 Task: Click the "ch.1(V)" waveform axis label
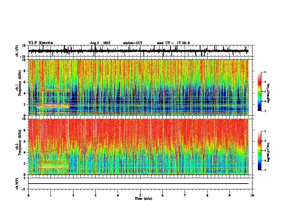17,51
